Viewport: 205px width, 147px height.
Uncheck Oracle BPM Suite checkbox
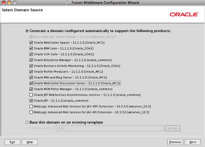pos(31,48)
